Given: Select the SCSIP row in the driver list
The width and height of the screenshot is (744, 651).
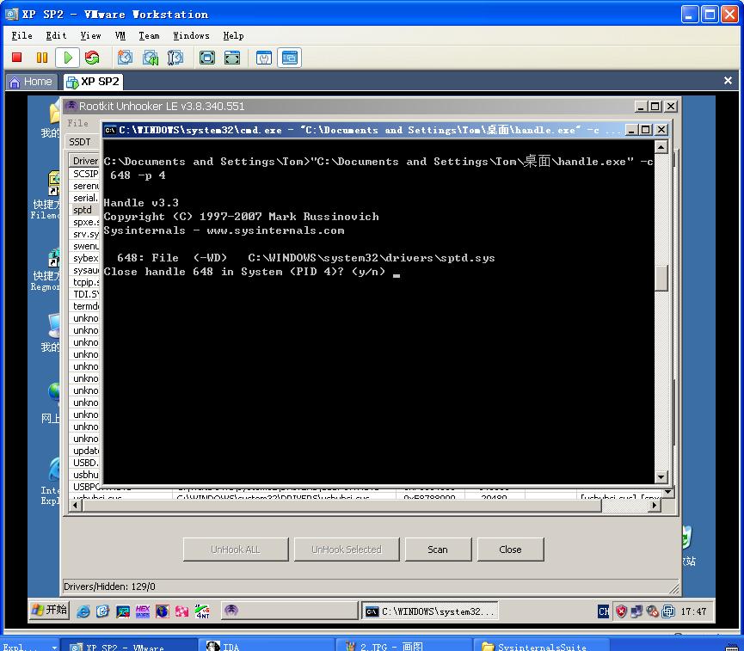Looking at the screenshot, I should [x=84, y=174].
